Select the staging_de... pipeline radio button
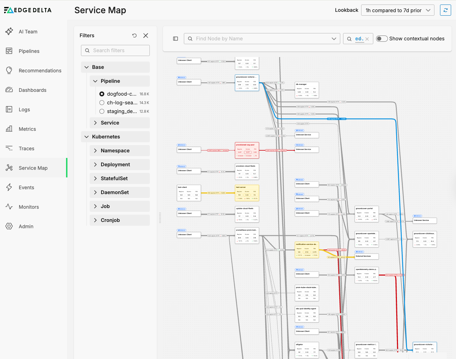 click(102, 111)
